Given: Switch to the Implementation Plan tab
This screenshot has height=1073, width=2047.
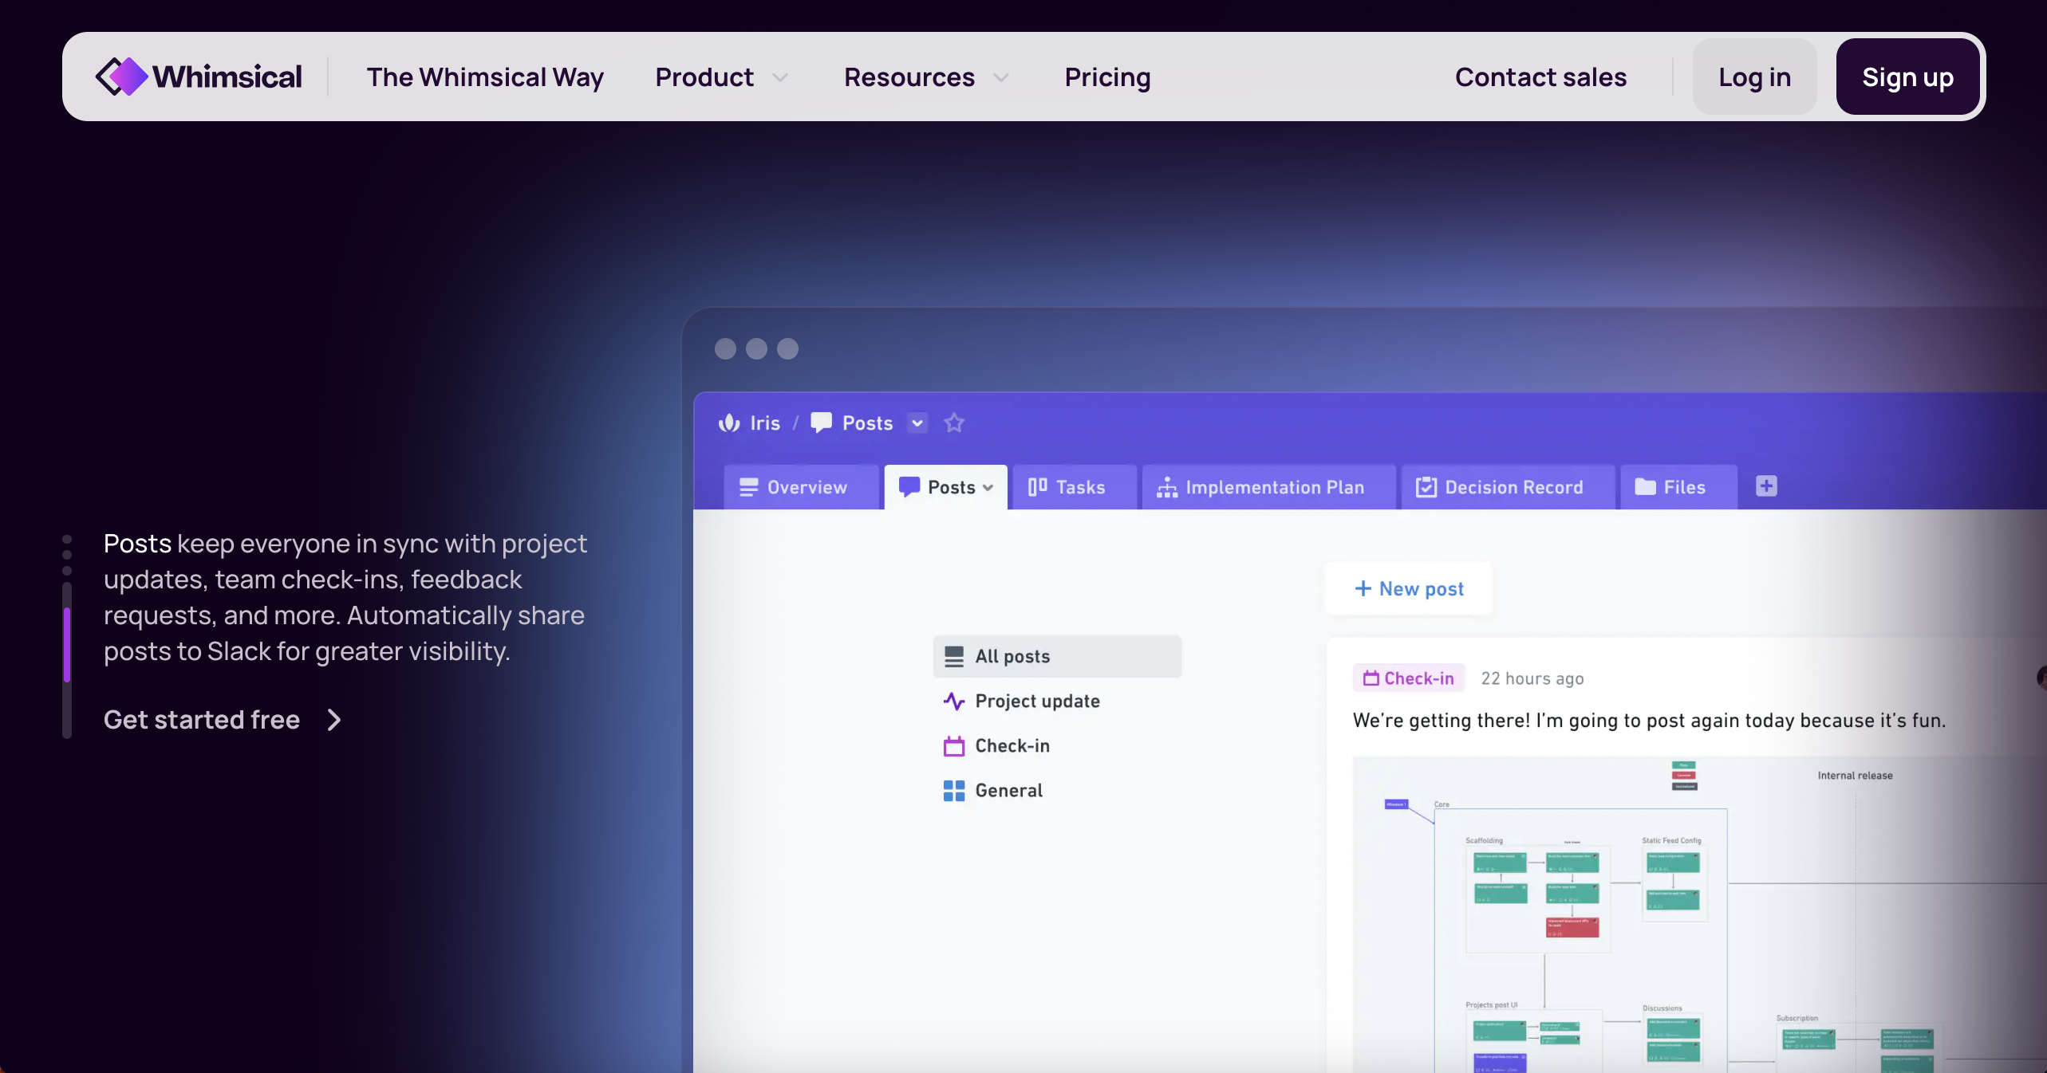Looking at the screenshot, I should 1268,487.
